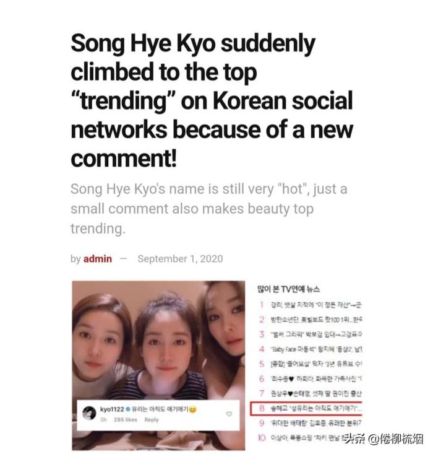433x454 pixels.
Task: Open the three-women selfie photo
Action: click(x=158, y=365)
